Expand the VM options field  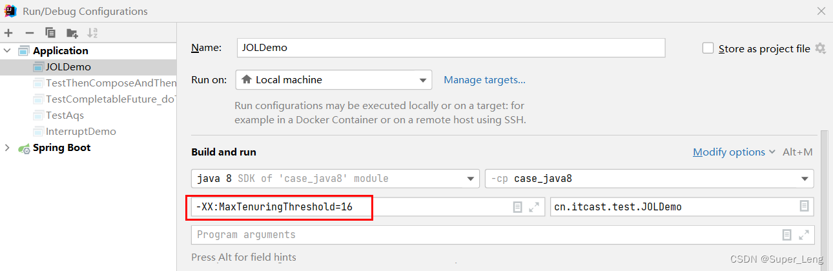click(x=534, y=206)
